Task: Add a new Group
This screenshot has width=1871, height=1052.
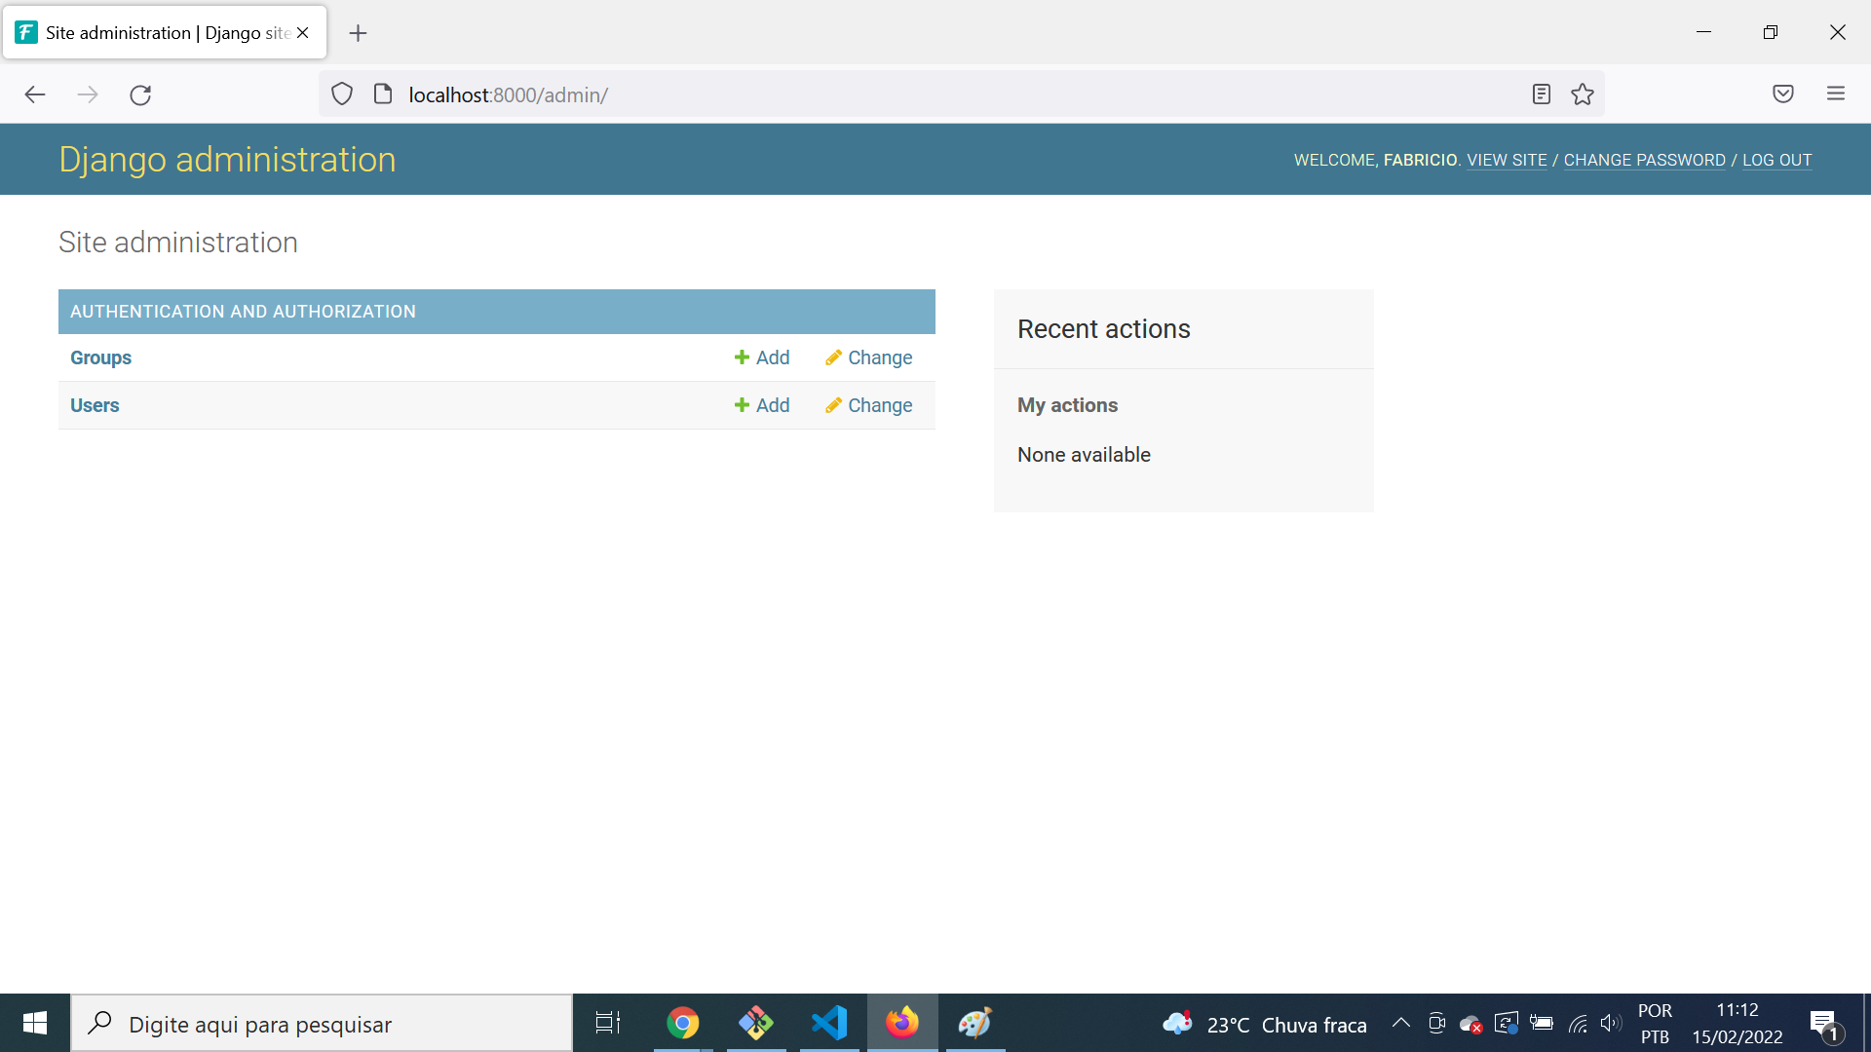Action: 762,357
